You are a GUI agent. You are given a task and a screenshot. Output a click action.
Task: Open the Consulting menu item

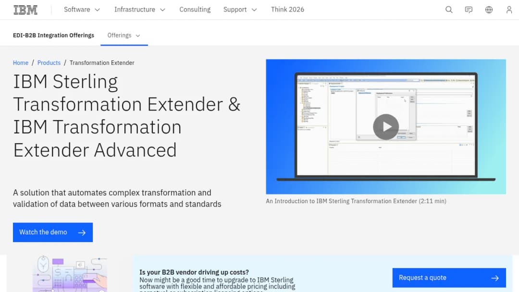click(195, 10)
